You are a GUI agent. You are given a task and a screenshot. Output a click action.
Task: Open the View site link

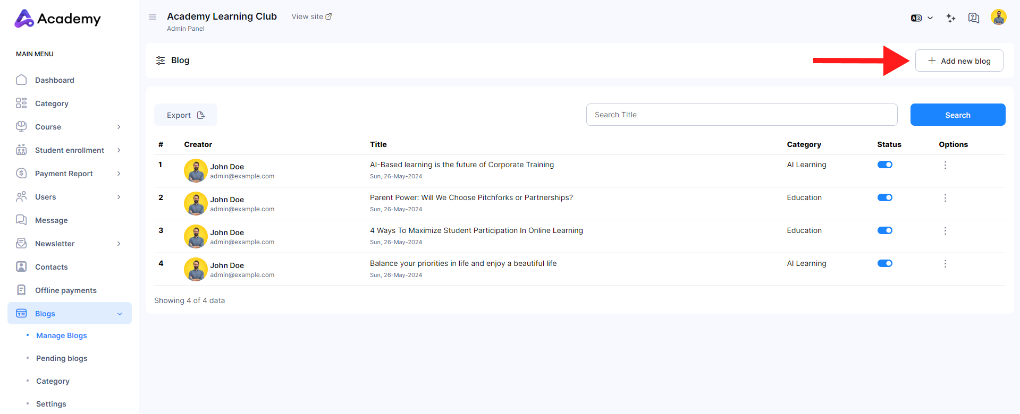click(x=311, y=16)
